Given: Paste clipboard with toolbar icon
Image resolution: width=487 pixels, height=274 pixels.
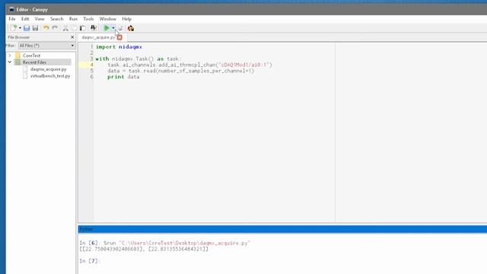Looking at the screenshot, I should point(83,28).
